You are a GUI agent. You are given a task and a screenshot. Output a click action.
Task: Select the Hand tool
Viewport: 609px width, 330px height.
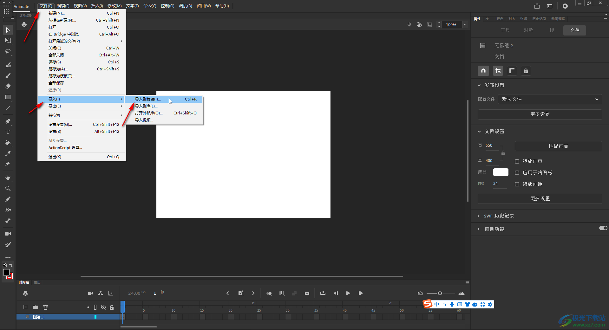(x=8, y=178)
